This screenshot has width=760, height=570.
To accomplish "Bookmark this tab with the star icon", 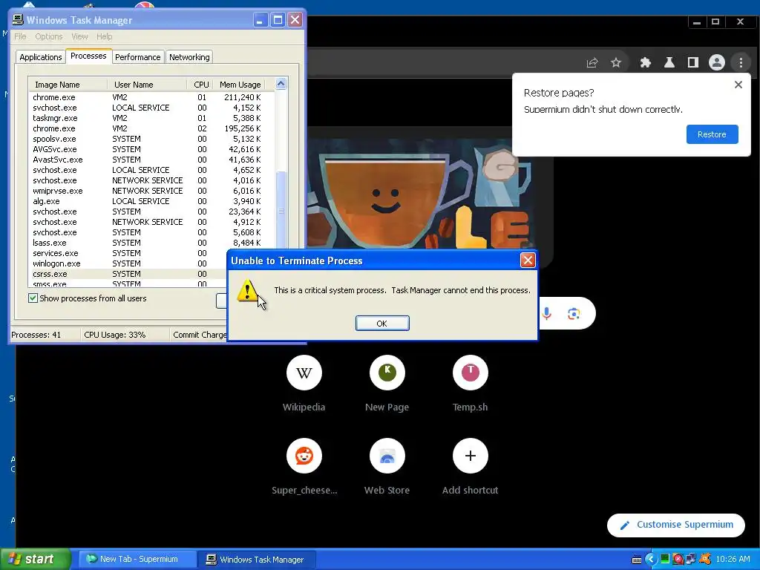I will point(615,62).
